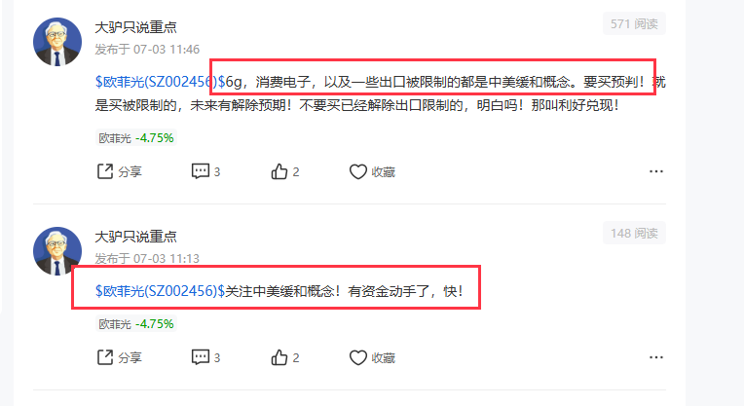The width and height of the screenshot is (744, 406).
Task: Favorite the 11:46 post with heart icon
Action: [x=372, y=171]
